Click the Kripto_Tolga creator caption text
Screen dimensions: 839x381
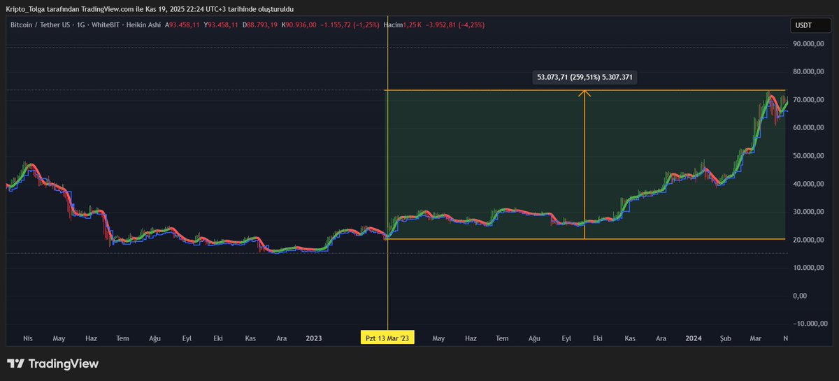tap(150, 8)
